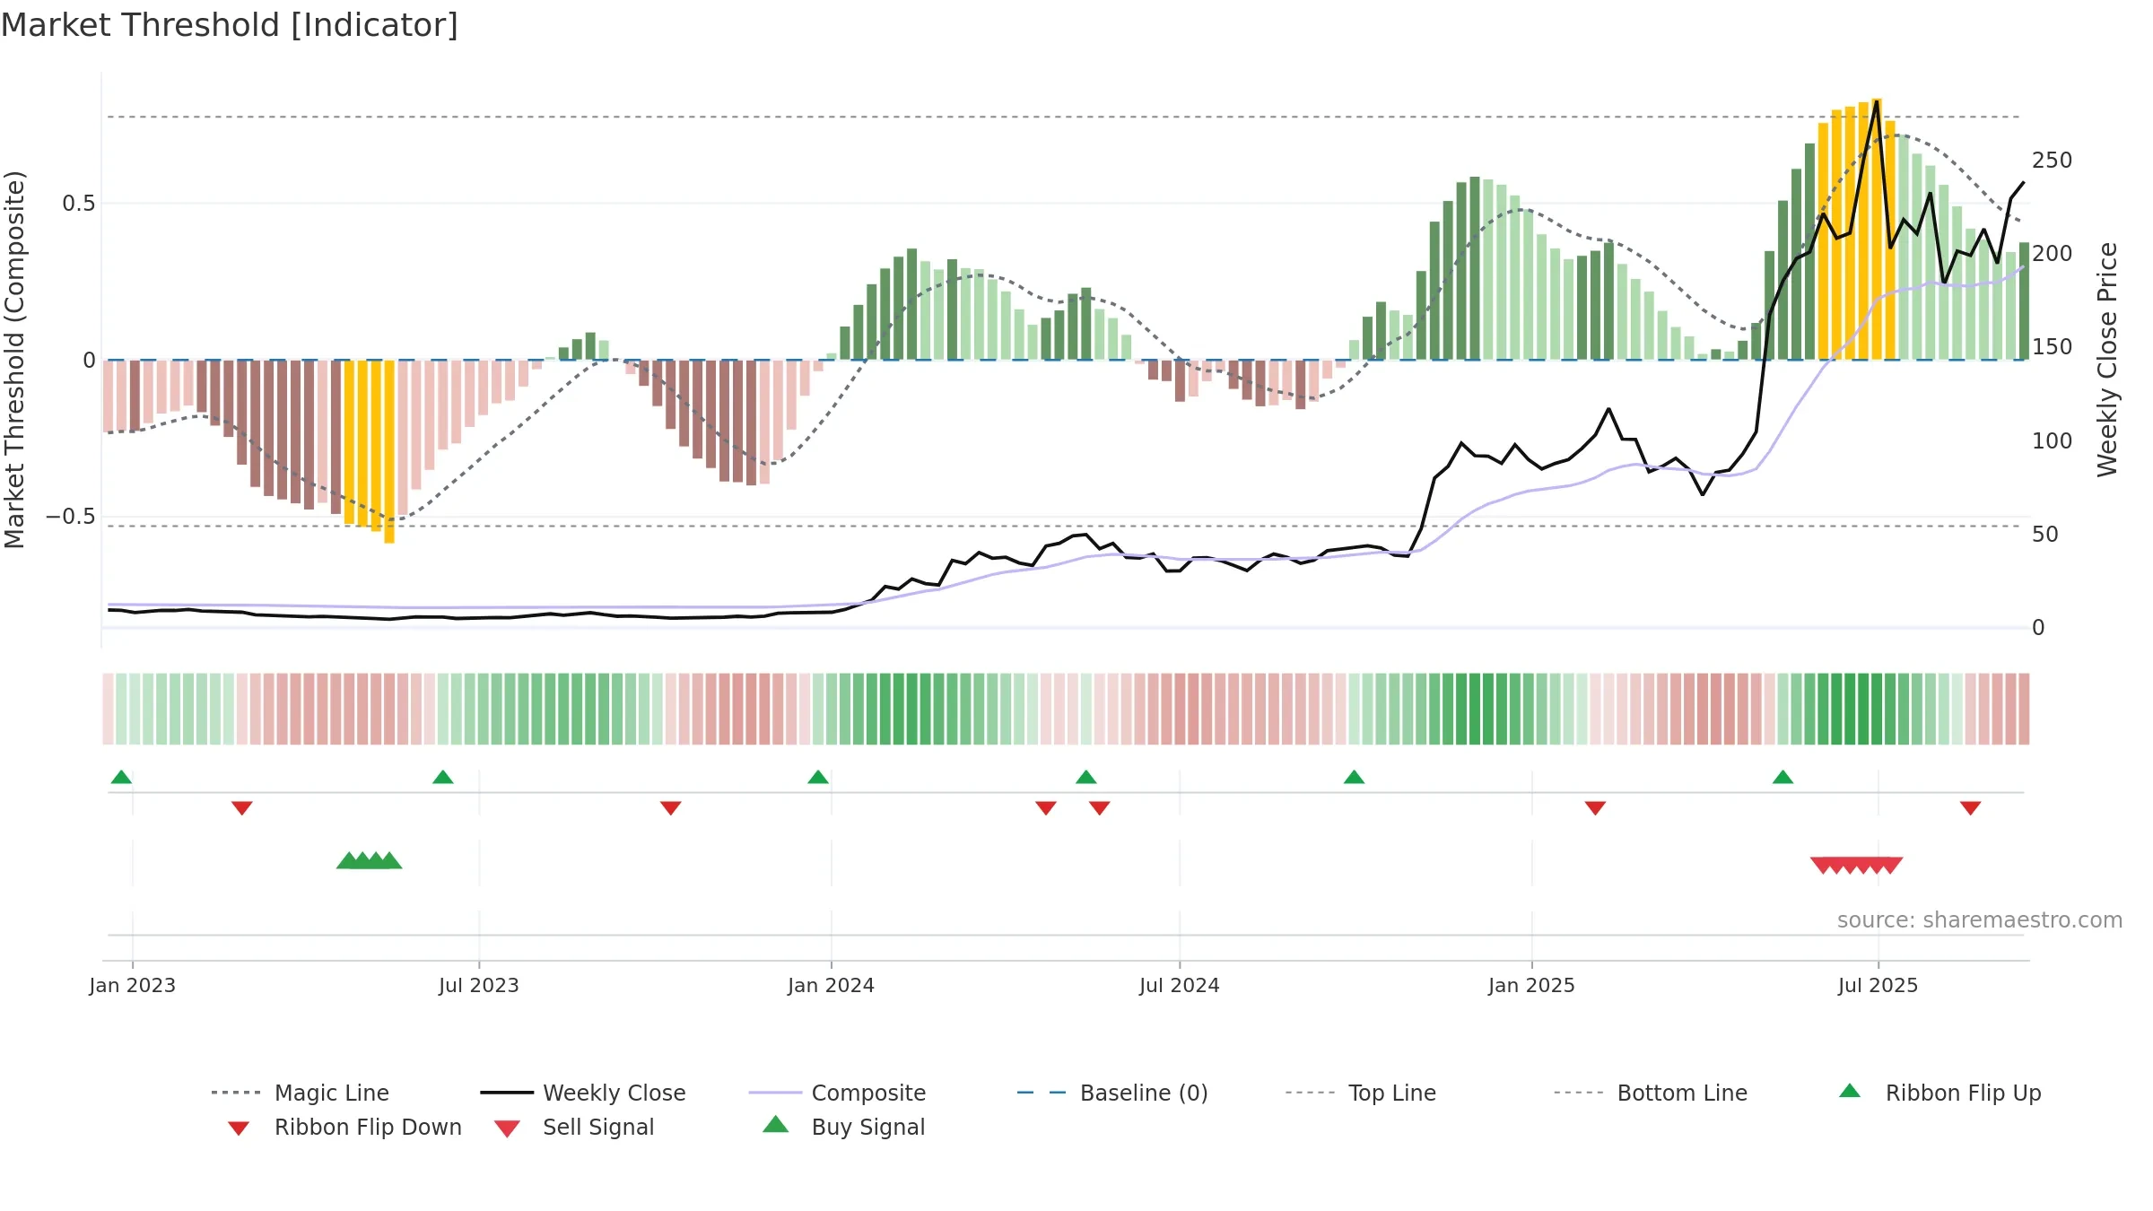2153x1211 pixels.
Task: Toggle the Weekly Close legend entry
Action: coord(582,1093)
